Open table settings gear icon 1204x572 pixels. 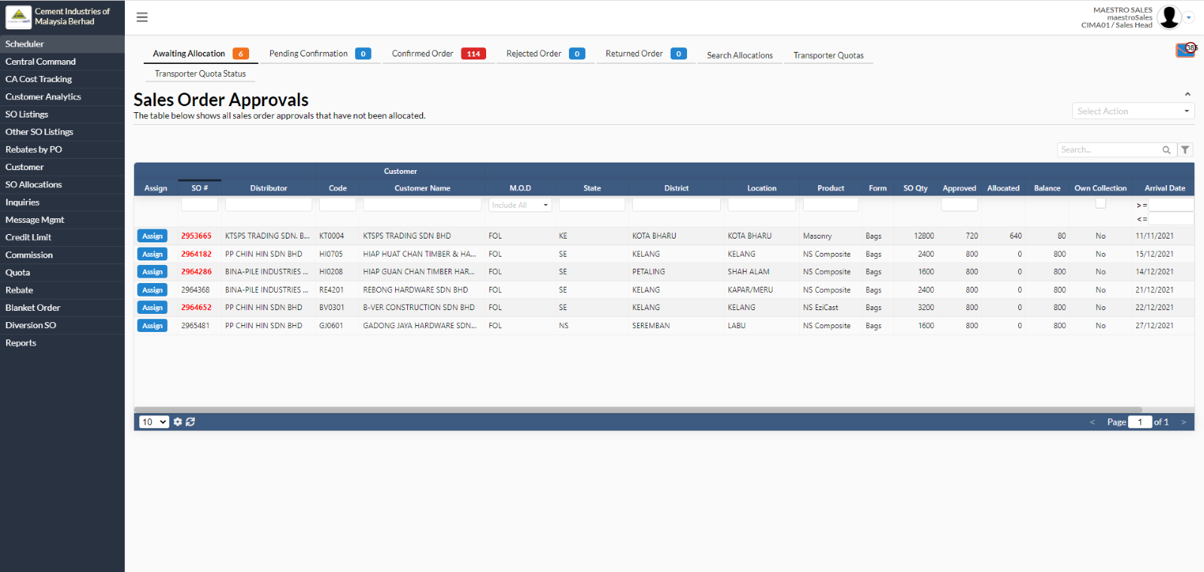178,422
